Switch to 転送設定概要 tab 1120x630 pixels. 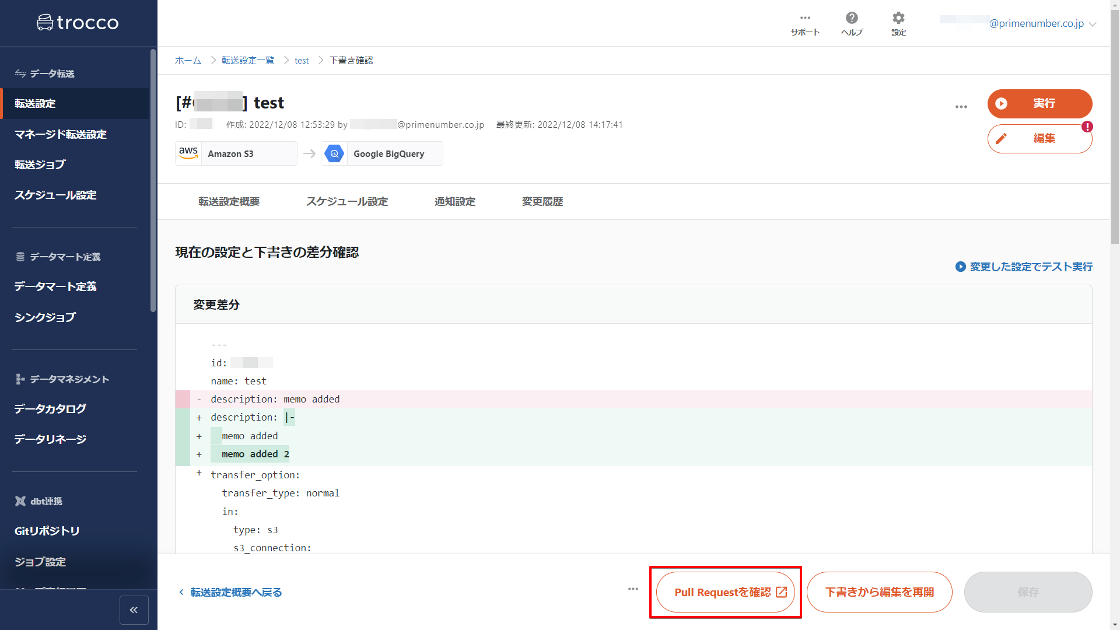point(229,202)
